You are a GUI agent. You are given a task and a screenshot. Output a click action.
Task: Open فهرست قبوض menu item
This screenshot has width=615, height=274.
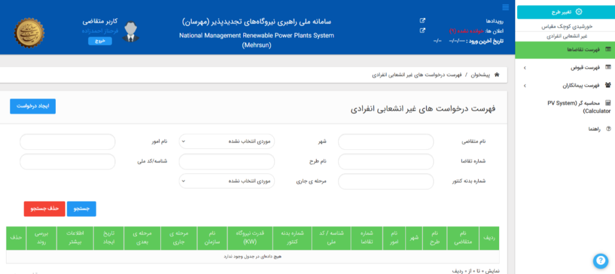pos(565,67)
